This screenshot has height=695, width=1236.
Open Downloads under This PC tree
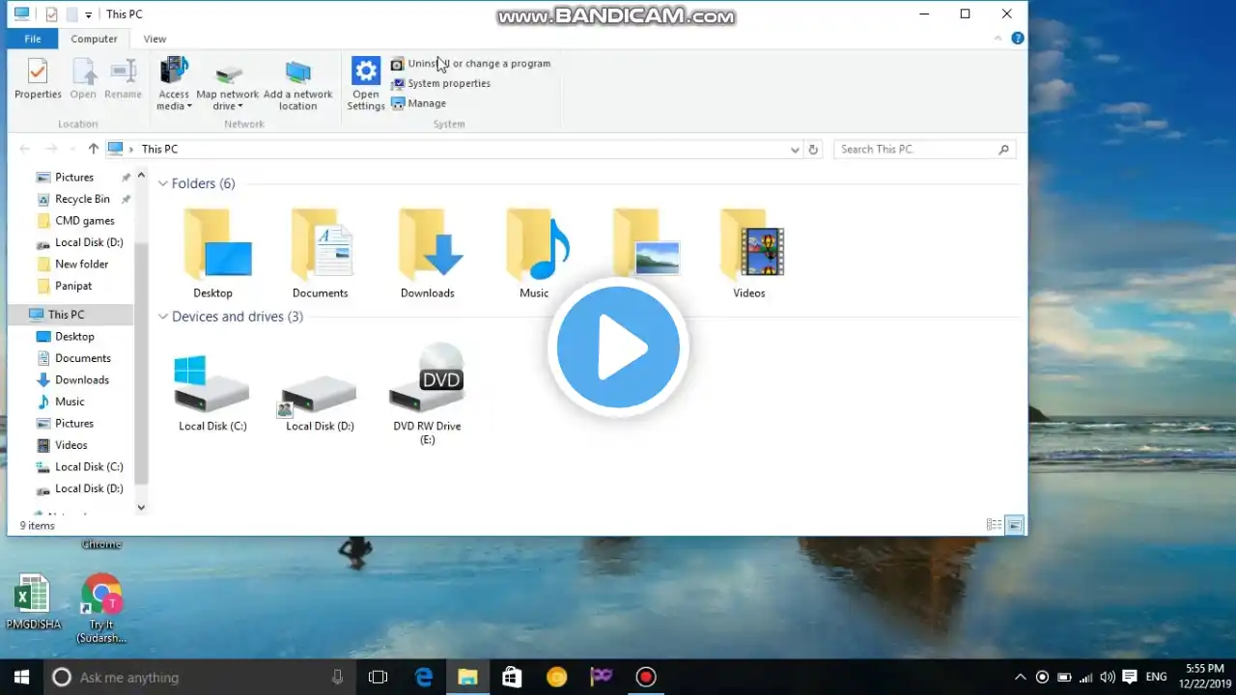(82, 380)
